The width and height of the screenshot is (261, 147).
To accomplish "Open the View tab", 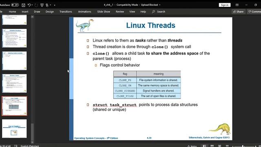I will coord(132,11).
